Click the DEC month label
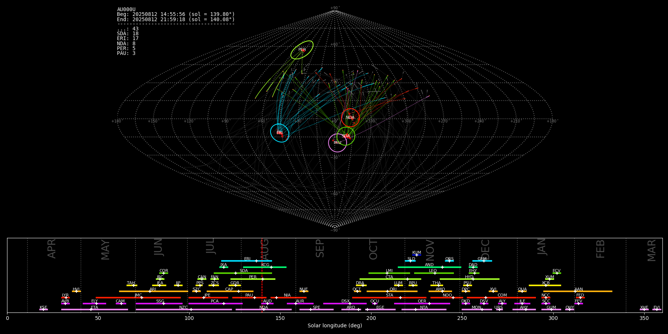Viewport: 668px width, 334px height. pyautogui.click(x=485, y=249)
